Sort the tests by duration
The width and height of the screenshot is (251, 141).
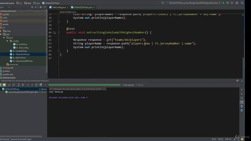click(14, 85)
